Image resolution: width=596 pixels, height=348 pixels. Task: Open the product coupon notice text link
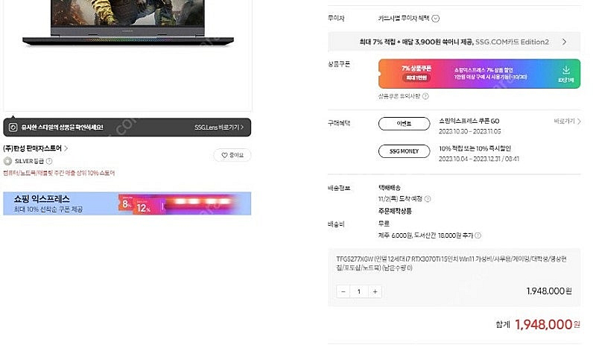[x=399, y=96]
